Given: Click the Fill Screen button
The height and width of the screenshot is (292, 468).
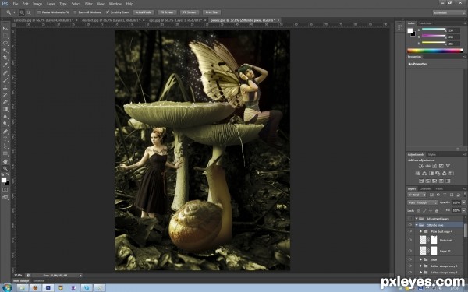Looking at the screenshot, I should 190,12.
